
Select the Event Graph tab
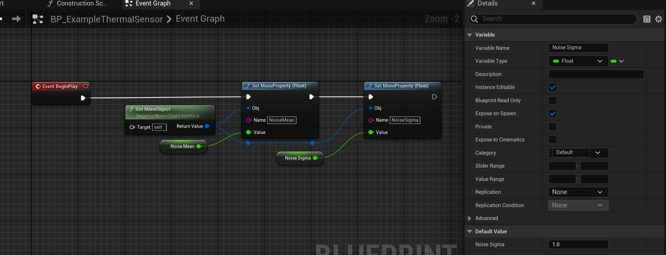click(153, 4)
